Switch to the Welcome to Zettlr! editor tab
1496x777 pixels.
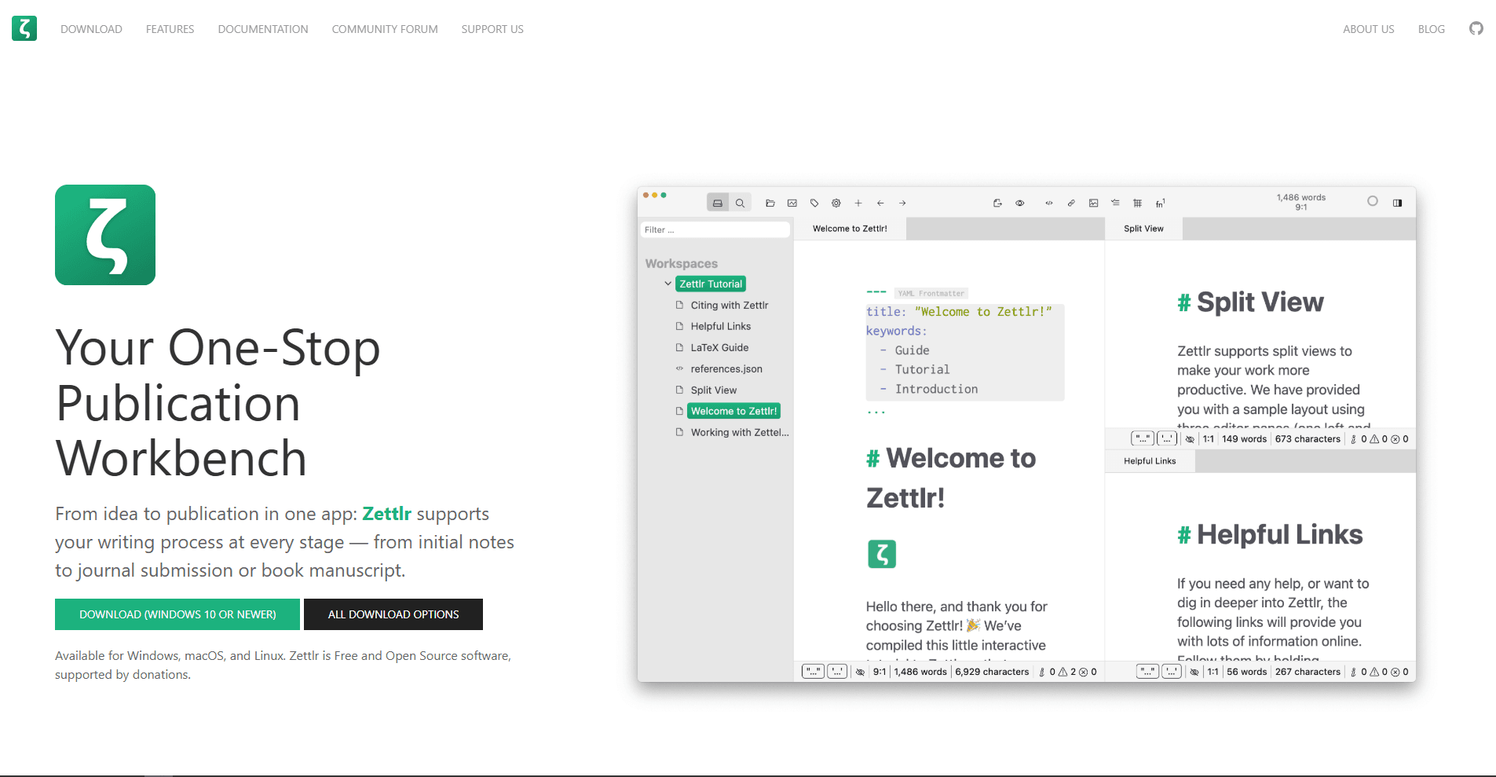coord(850,229)
